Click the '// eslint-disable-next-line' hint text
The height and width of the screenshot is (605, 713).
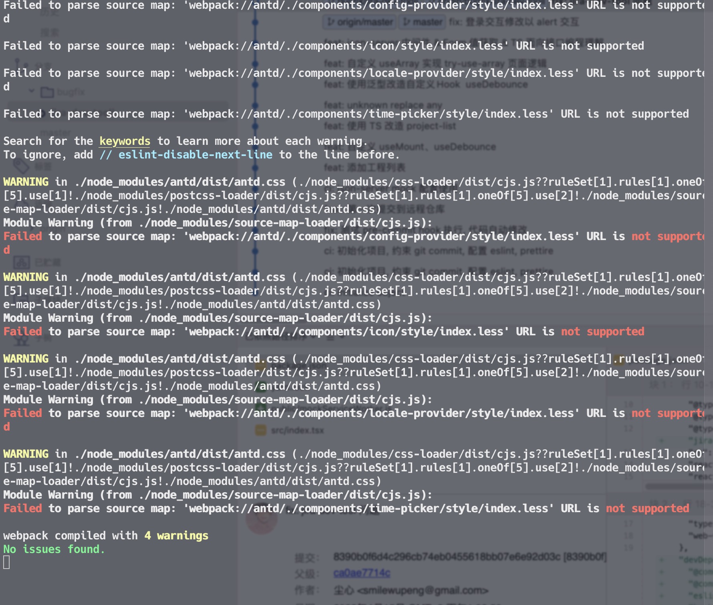point(186,155)
